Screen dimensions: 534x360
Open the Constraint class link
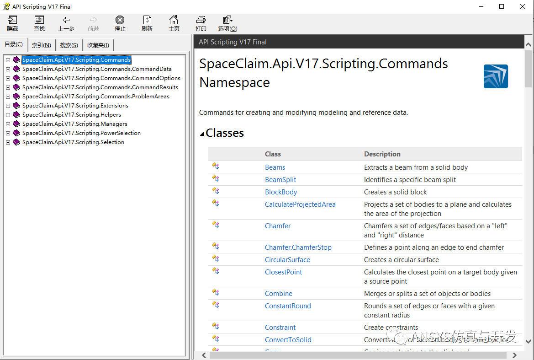click(280, 328)
